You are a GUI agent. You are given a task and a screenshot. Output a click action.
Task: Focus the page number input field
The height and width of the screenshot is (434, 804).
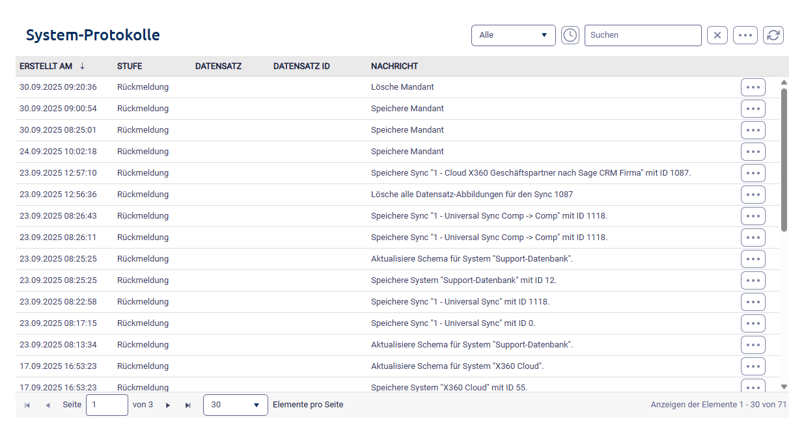tap(107, 405)
